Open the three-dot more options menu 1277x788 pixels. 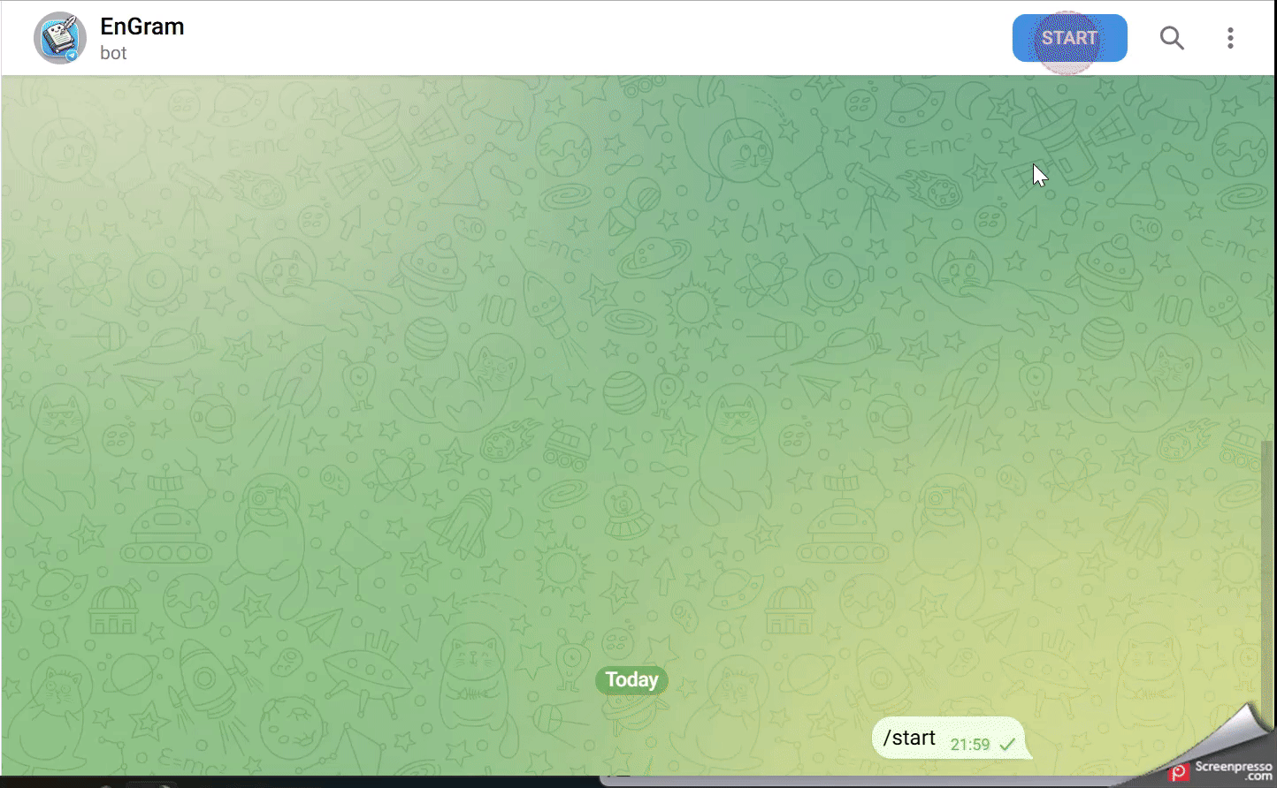(x=1230, y=38)
